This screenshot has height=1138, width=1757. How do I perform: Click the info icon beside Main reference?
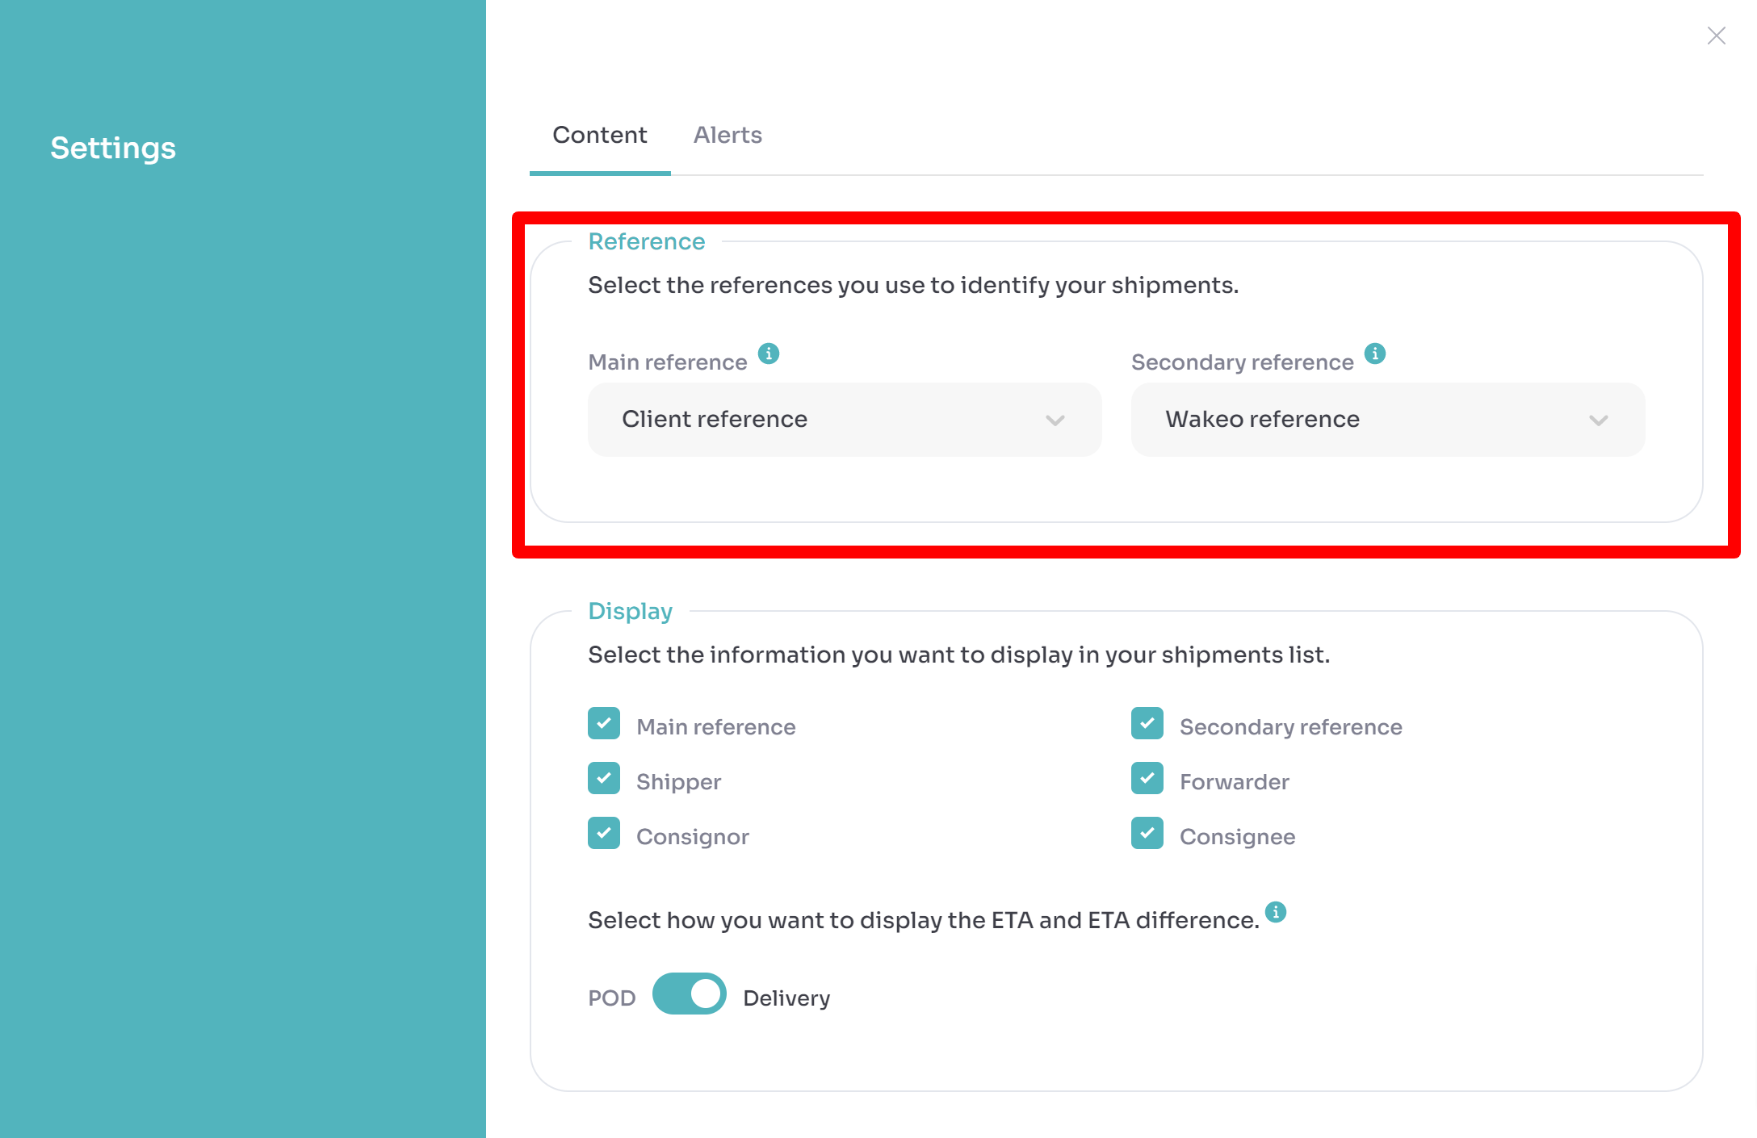tap(769, 354)
